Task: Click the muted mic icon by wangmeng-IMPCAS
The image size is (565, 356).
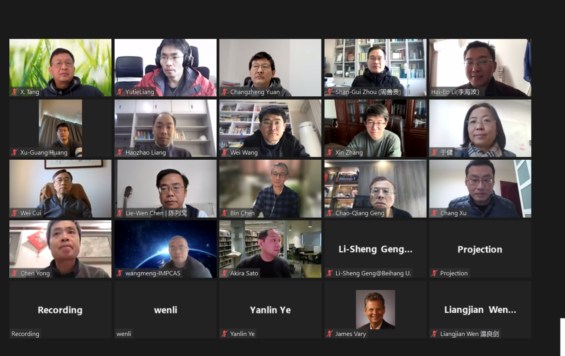Action: [120, 273]
